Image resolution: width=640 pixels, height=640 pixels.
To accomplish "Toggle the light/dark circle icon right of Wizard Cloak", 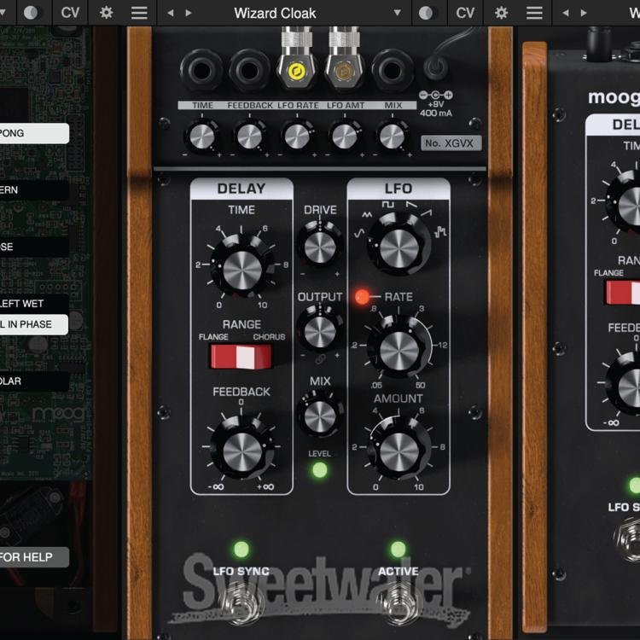I will click(x=426, y=13).
